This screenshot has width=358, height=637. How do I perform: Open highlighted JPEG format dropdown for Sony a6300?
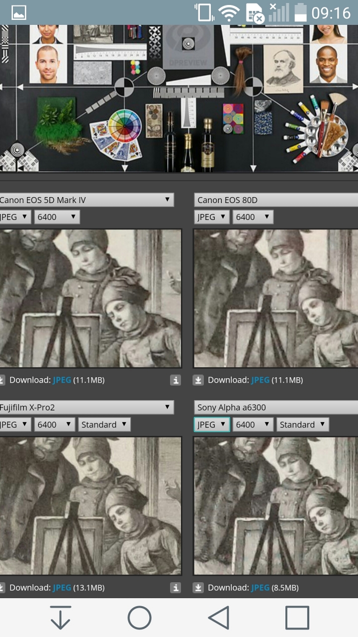[x=211, y=425]
